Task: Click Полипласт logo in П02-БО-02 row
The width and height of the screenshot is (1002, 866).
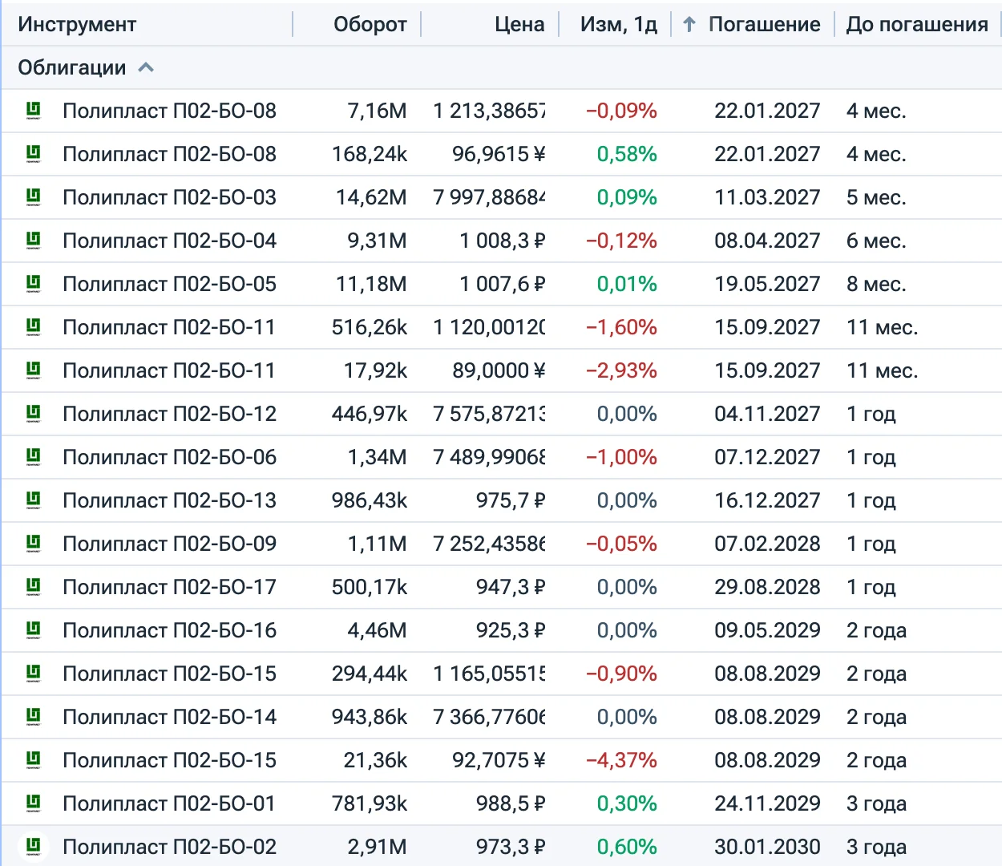Action: coord(34,847)
